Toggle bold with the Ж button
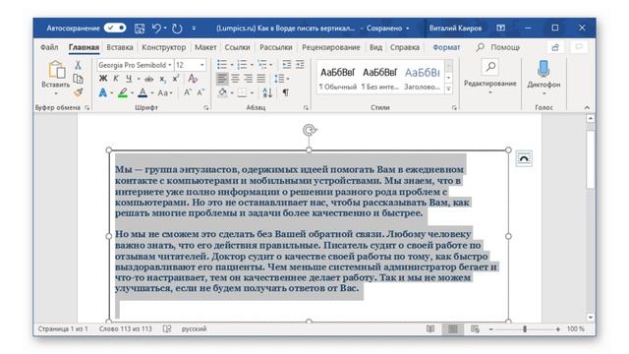 [103, 79]
